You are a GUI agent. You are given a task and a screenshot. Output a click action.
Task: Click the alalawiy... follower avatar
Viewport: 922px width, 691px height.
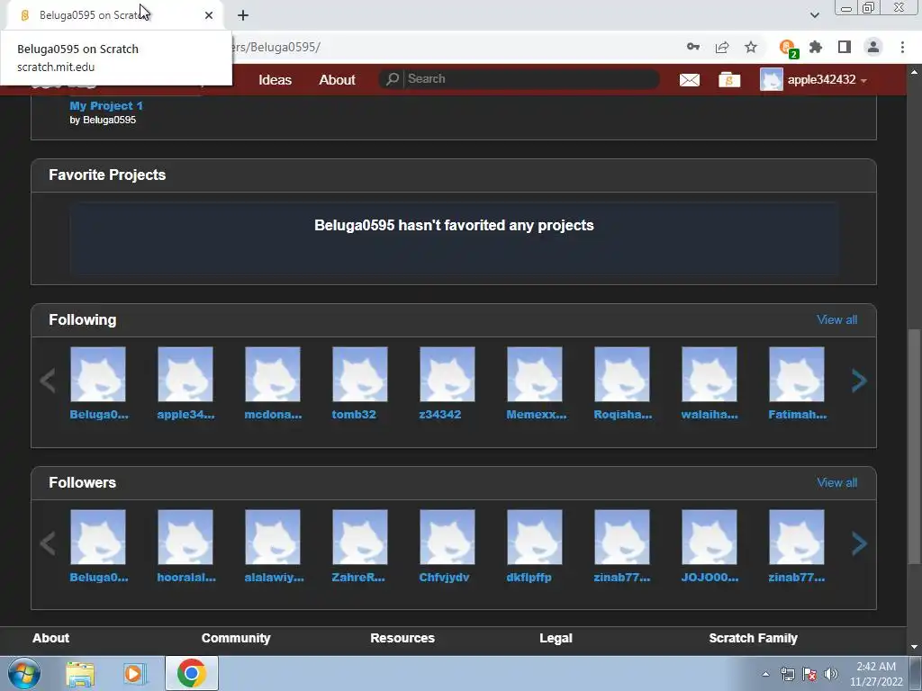point(273,537)
